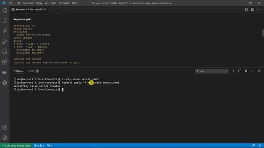The image size is (264, 148).
Task: Switch to the TERMINAL panel tab
Action: point(18,71)
